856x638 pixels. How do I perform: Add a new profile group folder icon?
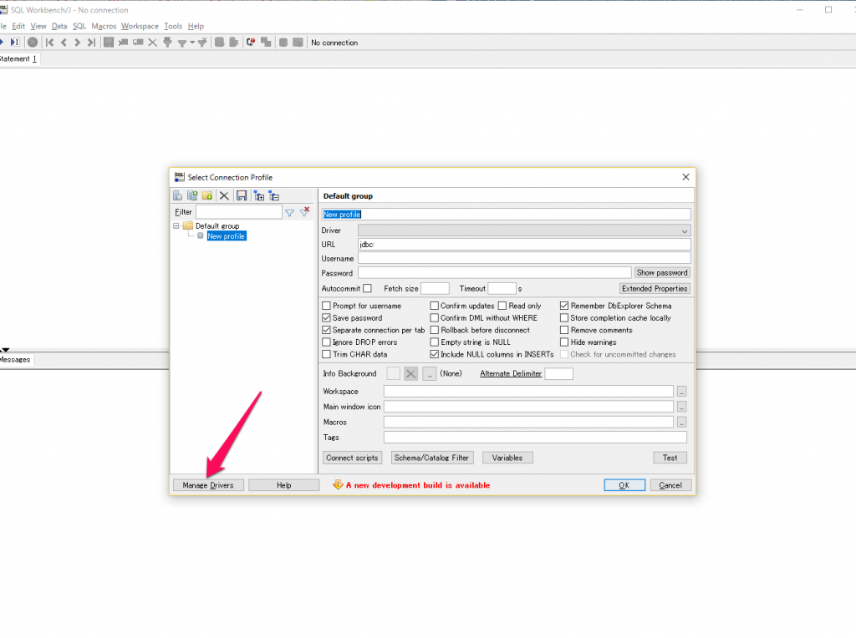point(207,195)
